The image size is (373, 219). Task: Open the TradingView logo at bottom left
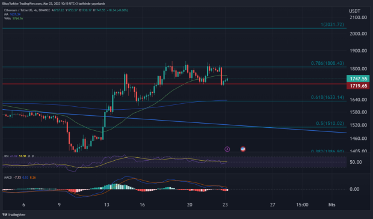(14, 215)
